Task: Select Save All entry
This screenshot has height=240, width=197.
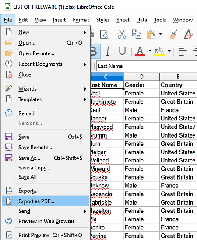Action: (46, 177)
